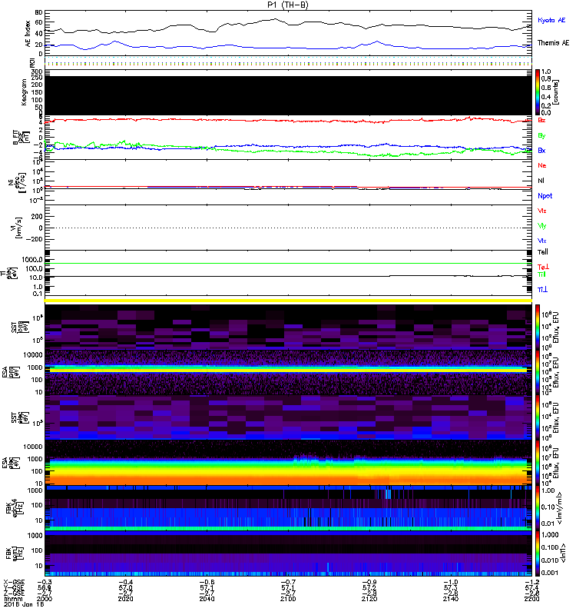Click the black Ni density legend label
This screenshot has width=576, height=615.
pos(541,181)
